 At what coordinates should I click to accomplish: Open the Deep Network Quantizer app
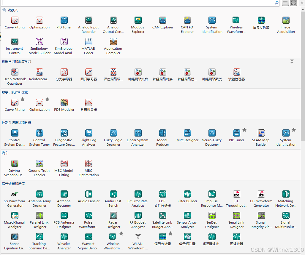(15, 77)
